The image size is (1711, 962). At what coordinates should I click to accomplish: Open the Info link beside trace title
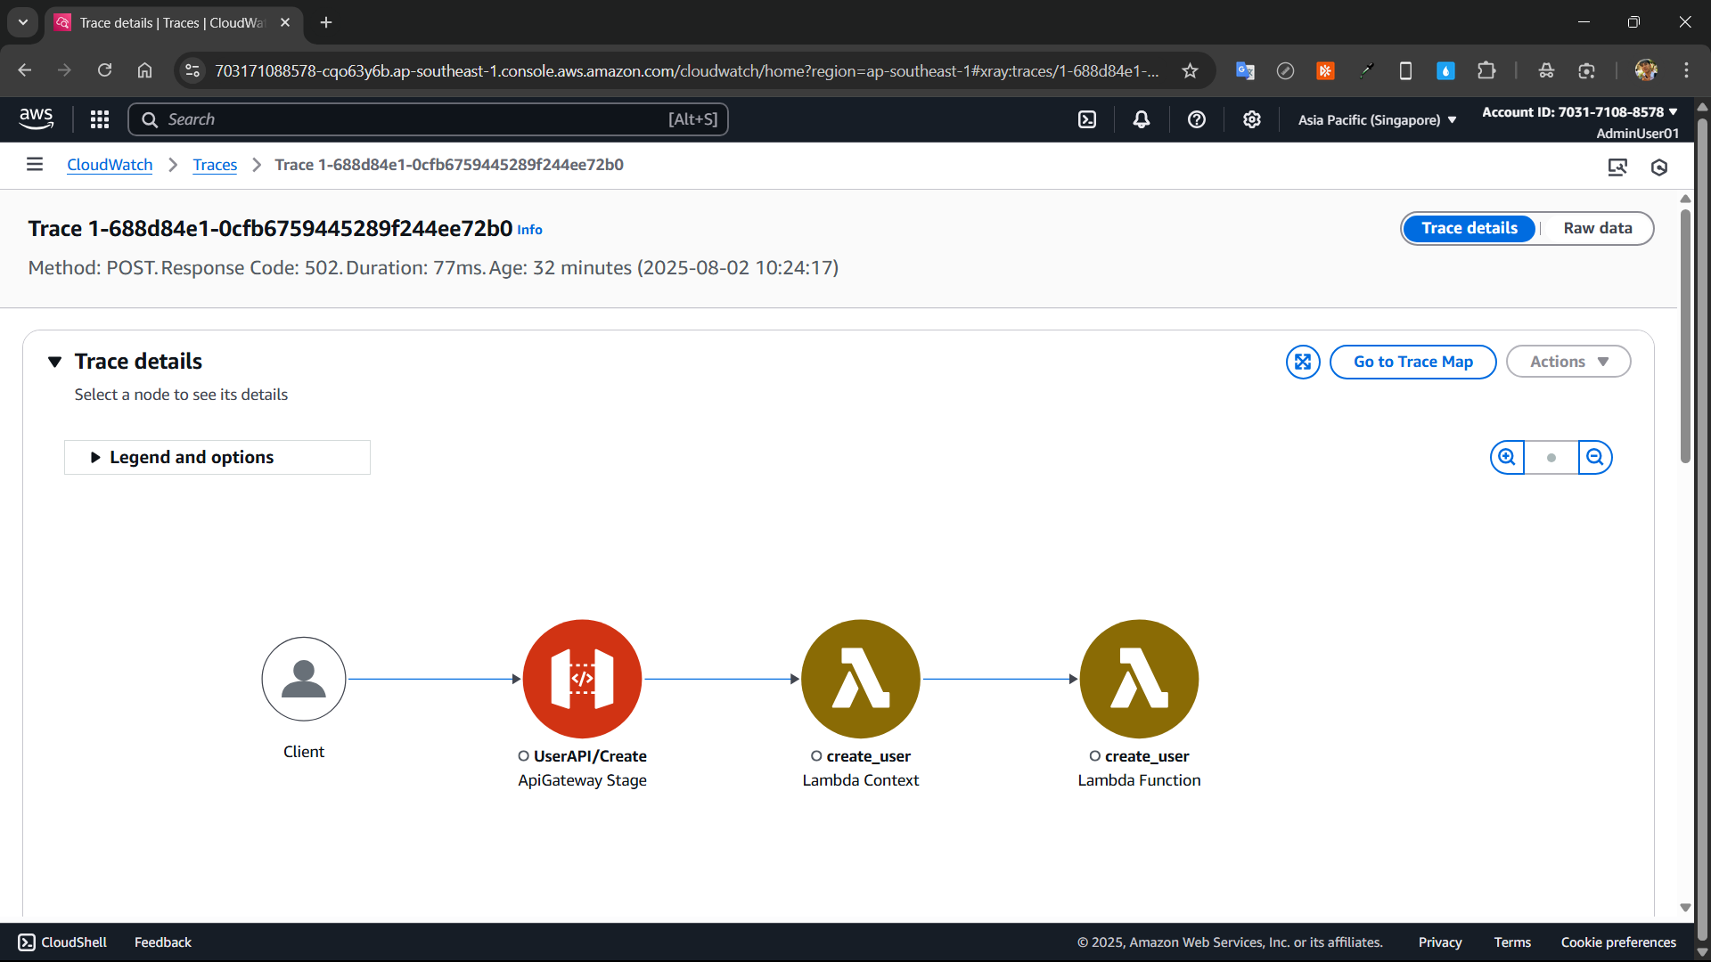[x=529, y=230]
